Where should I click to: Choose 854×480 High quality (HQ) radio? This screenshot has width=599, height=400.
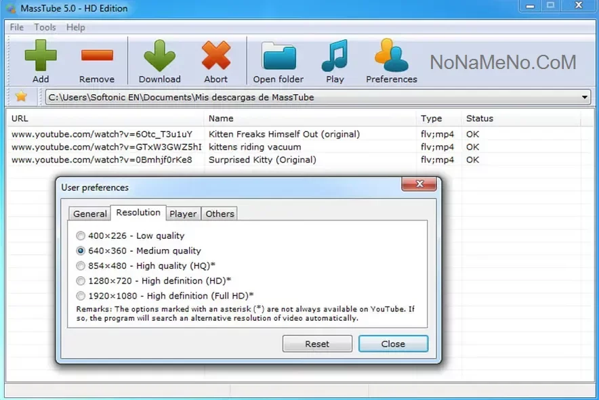[81, 266]
